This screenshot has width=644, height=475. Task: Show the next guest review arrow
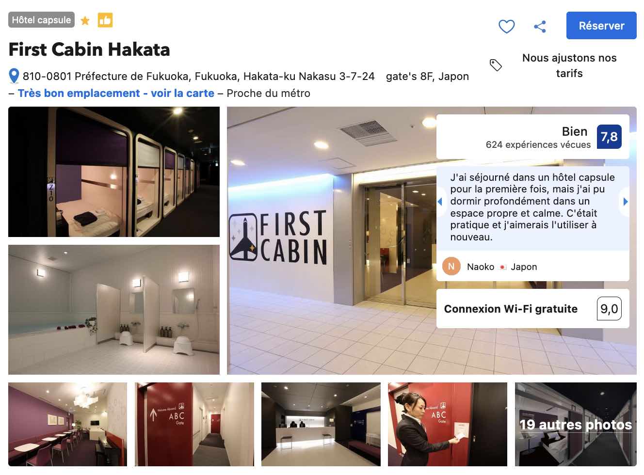click(625, 202)
